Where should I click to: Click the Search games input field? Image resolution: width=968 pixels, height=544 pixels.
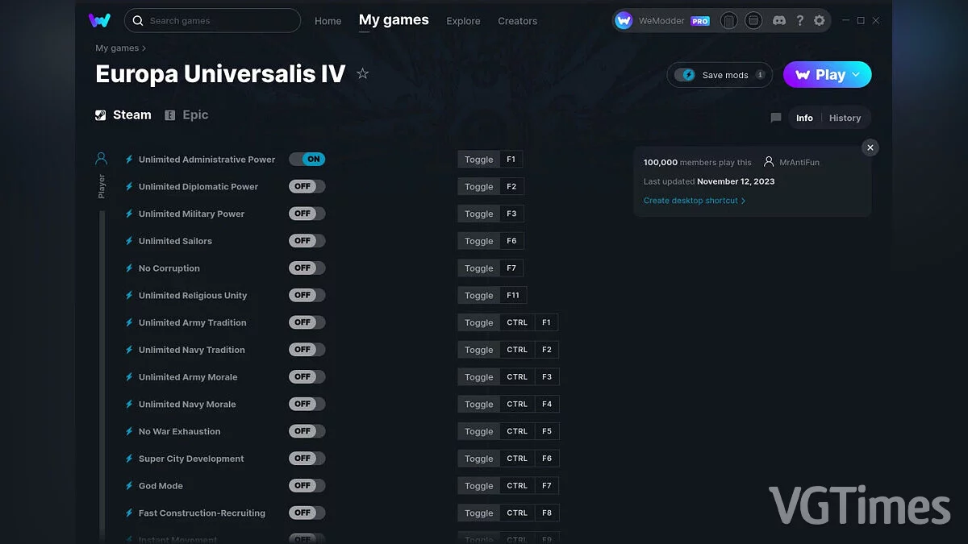point(212,20)
